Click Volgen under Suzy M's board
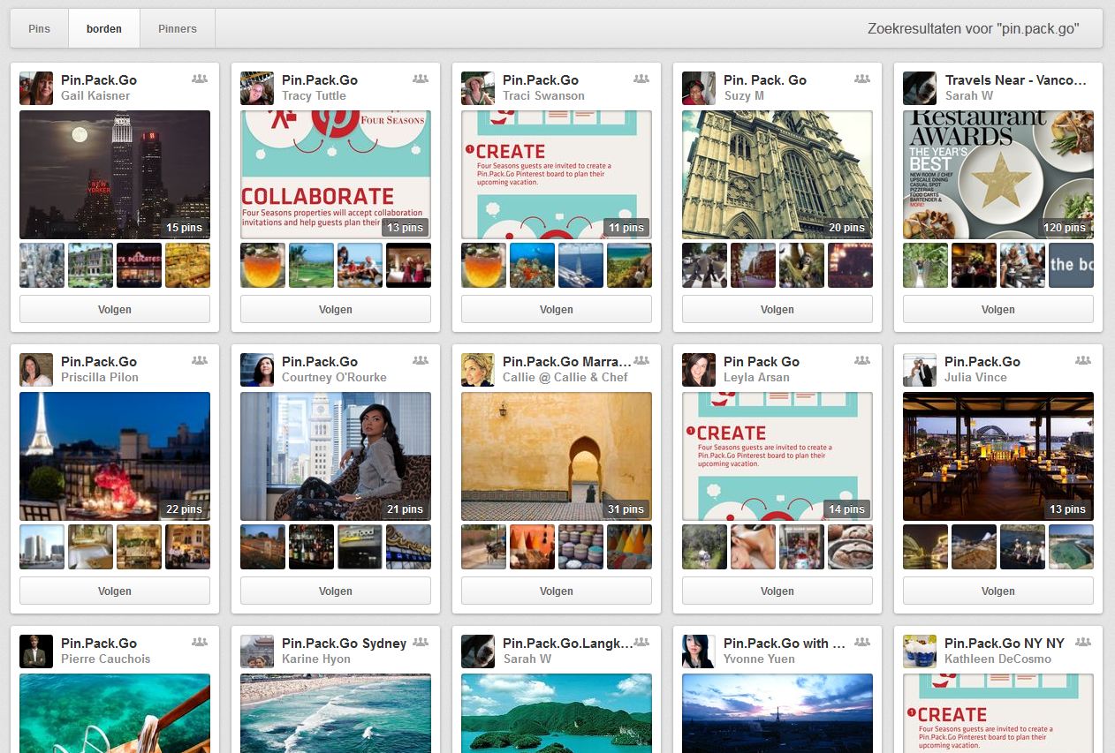This screenshot has height=753, width=1115. (x=777, y=310)
